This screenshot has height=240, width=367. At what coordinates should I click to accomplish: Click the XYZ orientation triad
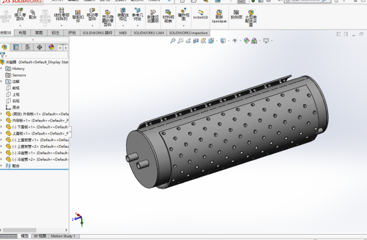click(78, 220)
